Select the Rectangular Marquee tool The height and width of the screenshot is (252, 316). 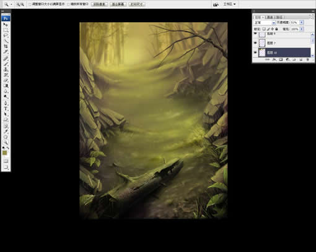[x=6, y=30]
